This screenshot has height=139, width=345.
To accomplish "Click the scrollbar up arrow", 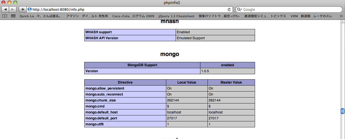I will tap(342, 23).
